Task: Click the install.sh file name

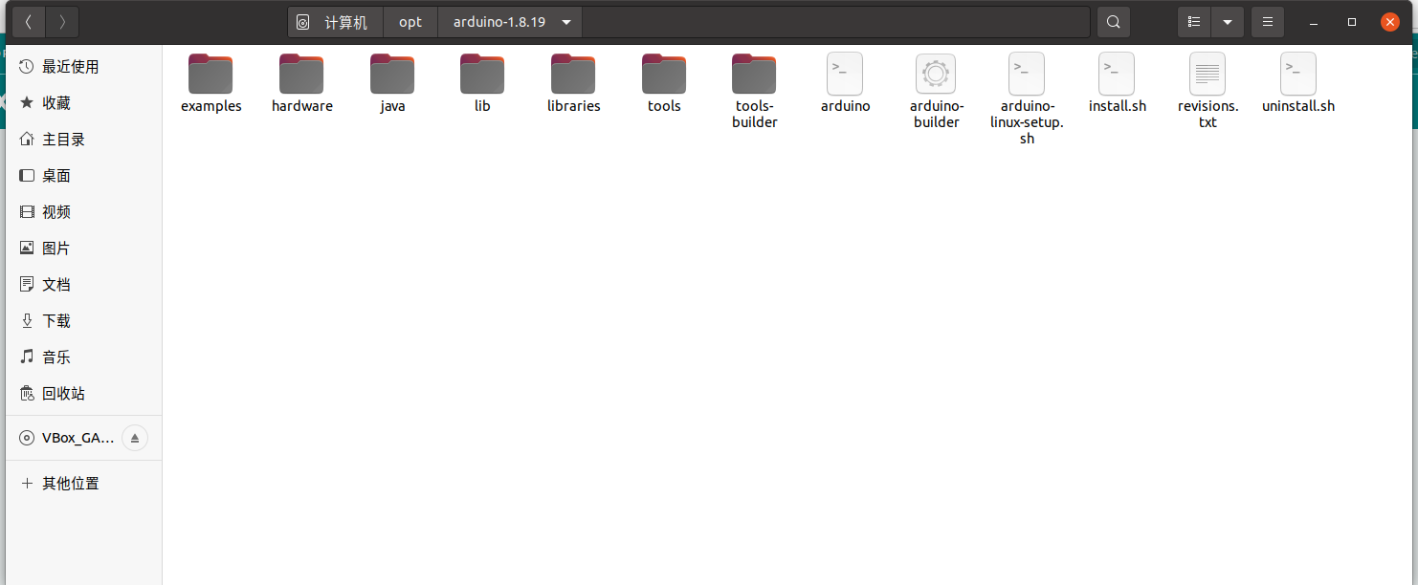Action: (1117, 106)
